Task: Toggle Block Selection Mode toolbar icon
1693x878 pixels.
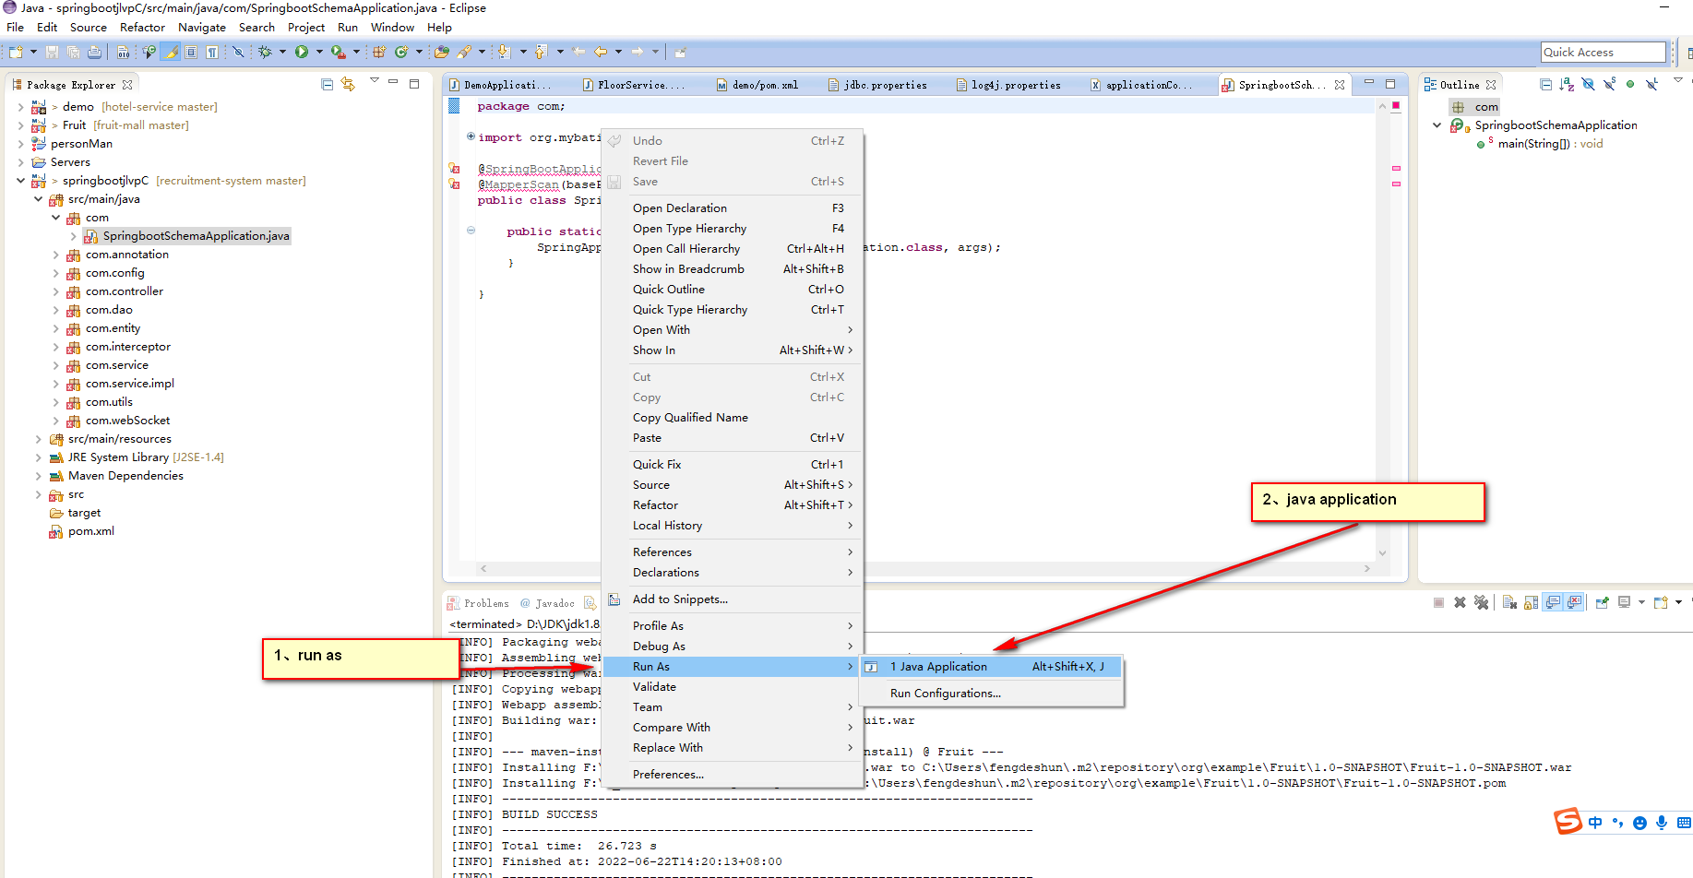Action: [x=190, y=52]
